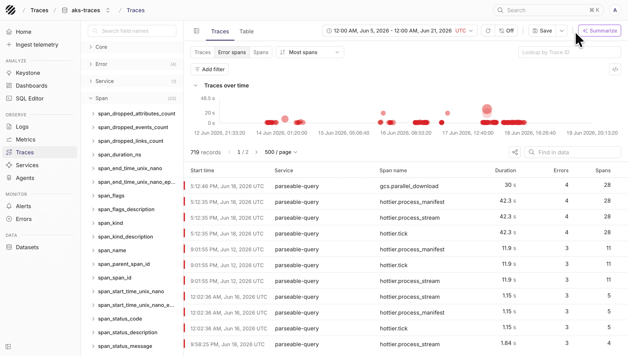The height and width of the screenshot is (356, 628).
Task: Select the Error spans view
Action: 232,52
